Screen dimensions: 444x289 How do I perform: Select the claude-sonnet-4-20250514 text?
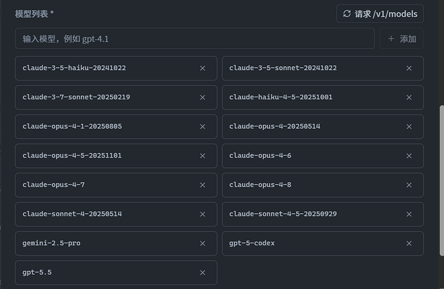click(72, 214)
